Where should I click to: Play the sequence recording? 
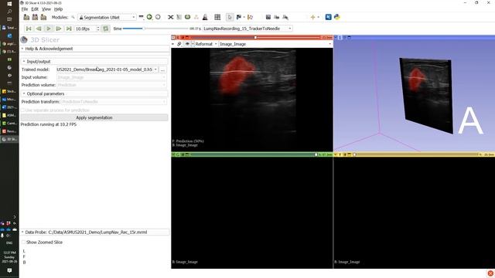point(49,29)
